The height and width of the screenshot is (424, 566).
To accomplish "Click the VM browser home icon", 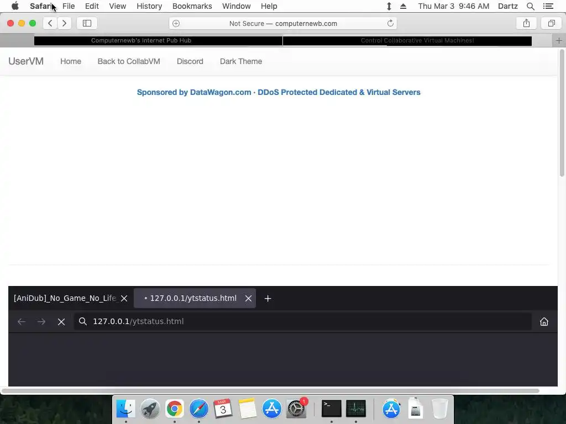I will point(544,321).
